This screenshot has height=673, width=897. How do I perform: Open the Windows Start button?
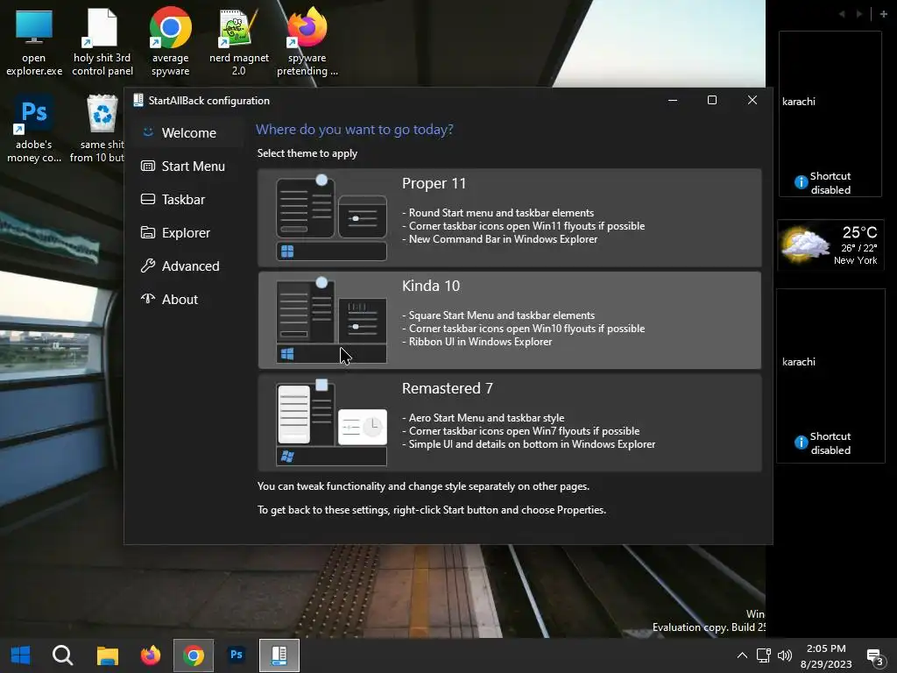pos(21,655)
